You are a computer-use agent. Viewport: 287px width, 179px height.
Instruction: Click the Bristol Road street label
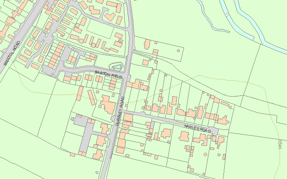[12, 53]
